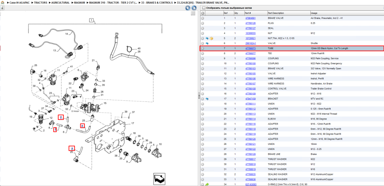Click the return arrow icon below diagram
Image resolution: width=384 pixels, height=186 pixels.
160,179
